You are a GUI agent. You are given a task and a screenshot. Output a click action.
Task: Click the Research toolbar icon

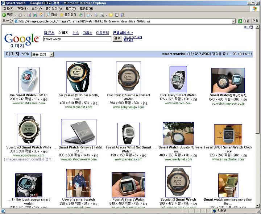[x=117, y=15]
